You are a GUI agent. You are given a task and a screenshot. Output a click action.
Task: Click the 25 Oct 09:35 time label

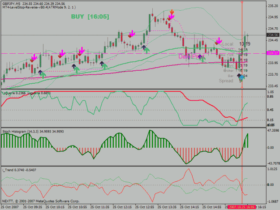click(33, 207)
